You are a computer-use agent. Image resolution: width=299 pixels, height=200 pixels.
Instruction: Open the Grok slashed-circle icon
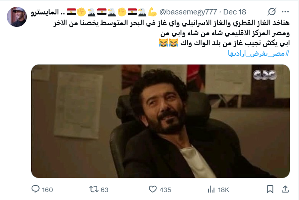[272, 12]
